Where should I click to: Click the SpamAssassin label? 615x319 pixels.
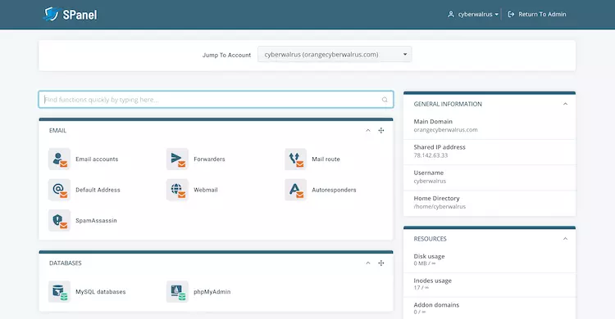pyautogui.click(x=96, y=220)
